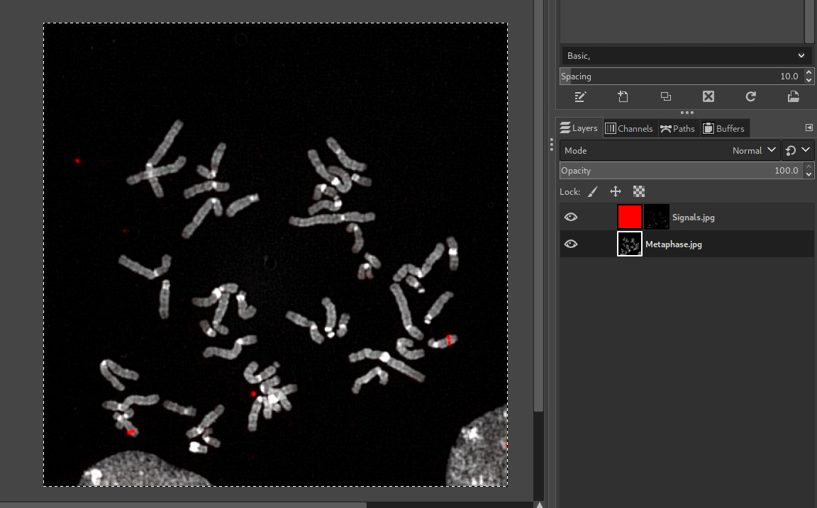817x508 pixels.
Task: Adjust the brush Spacing slider
Action: pos(682,77)
